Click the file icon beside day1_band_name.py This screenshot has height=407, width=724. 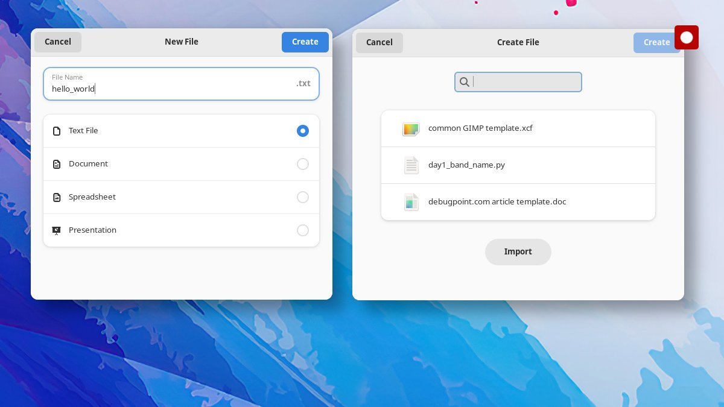click(x=411, y=165)
